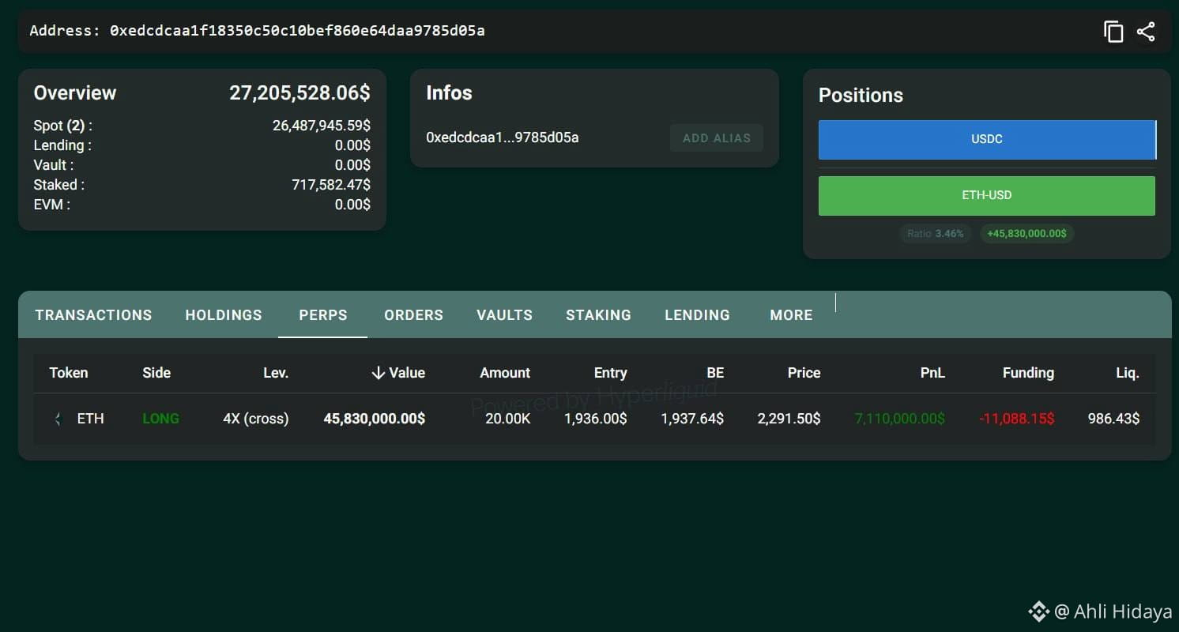Click the share icon

[1146, 32]
